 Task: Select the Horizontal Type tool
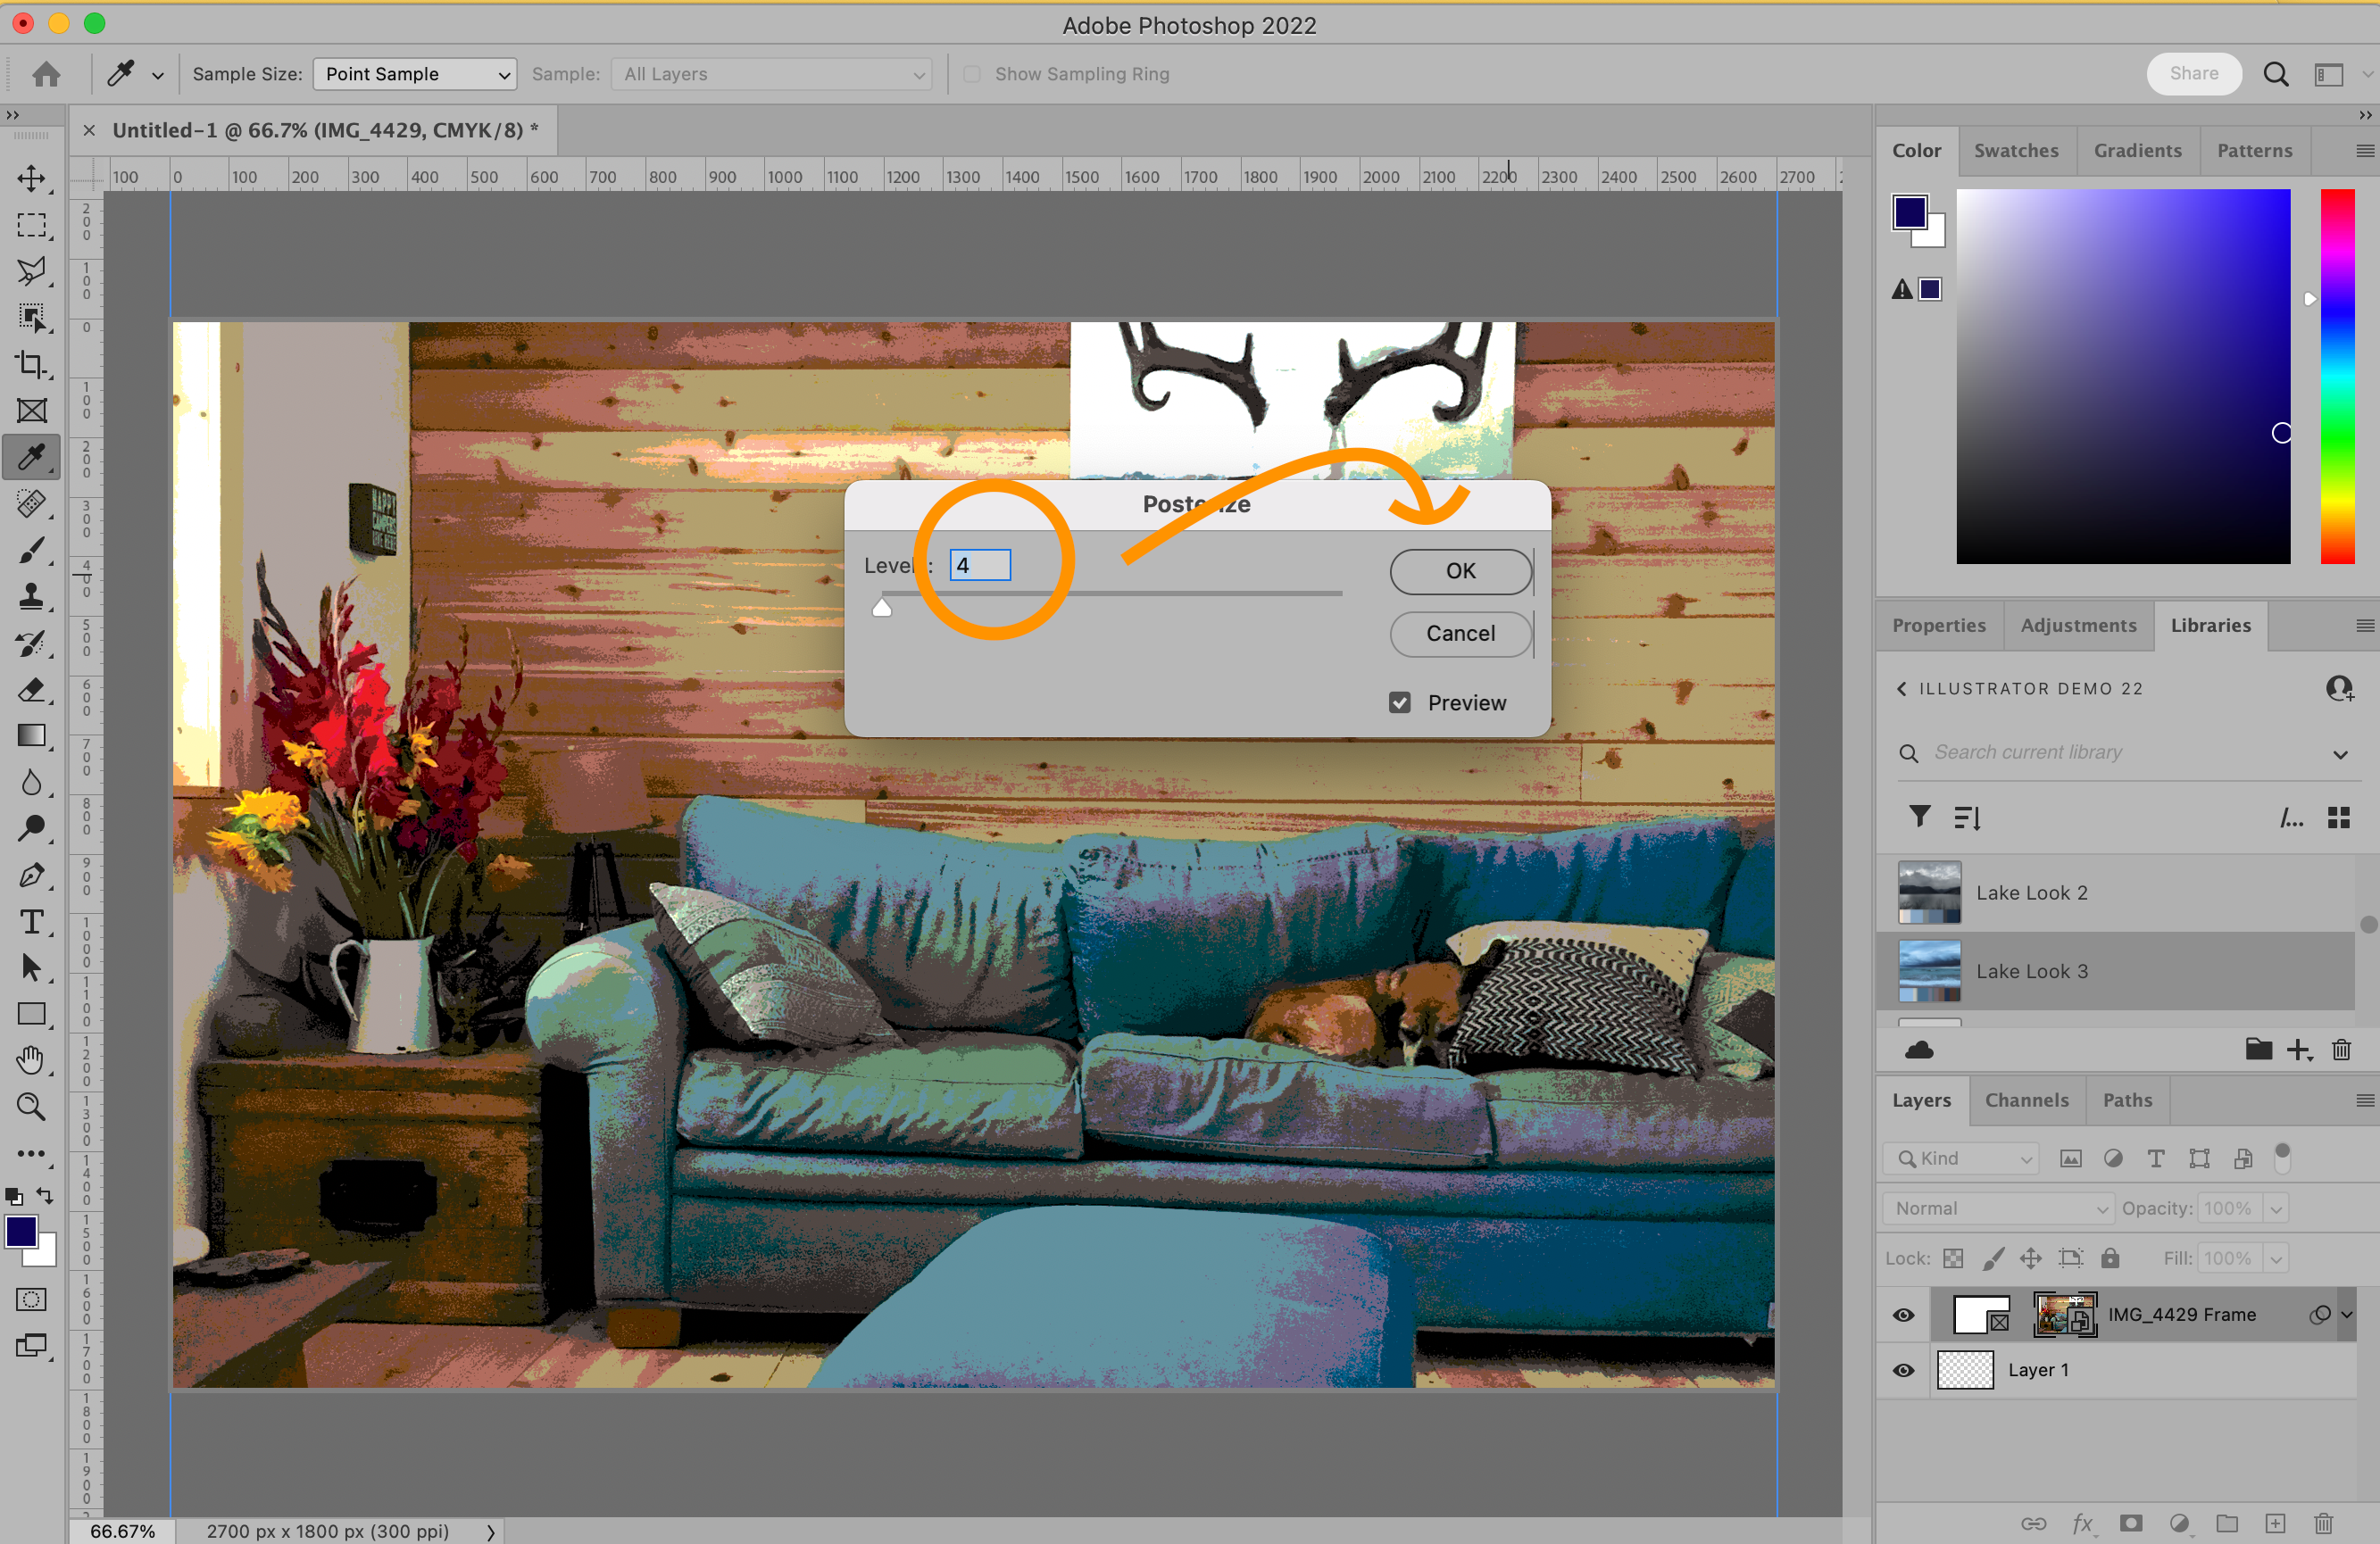(31, 922)
